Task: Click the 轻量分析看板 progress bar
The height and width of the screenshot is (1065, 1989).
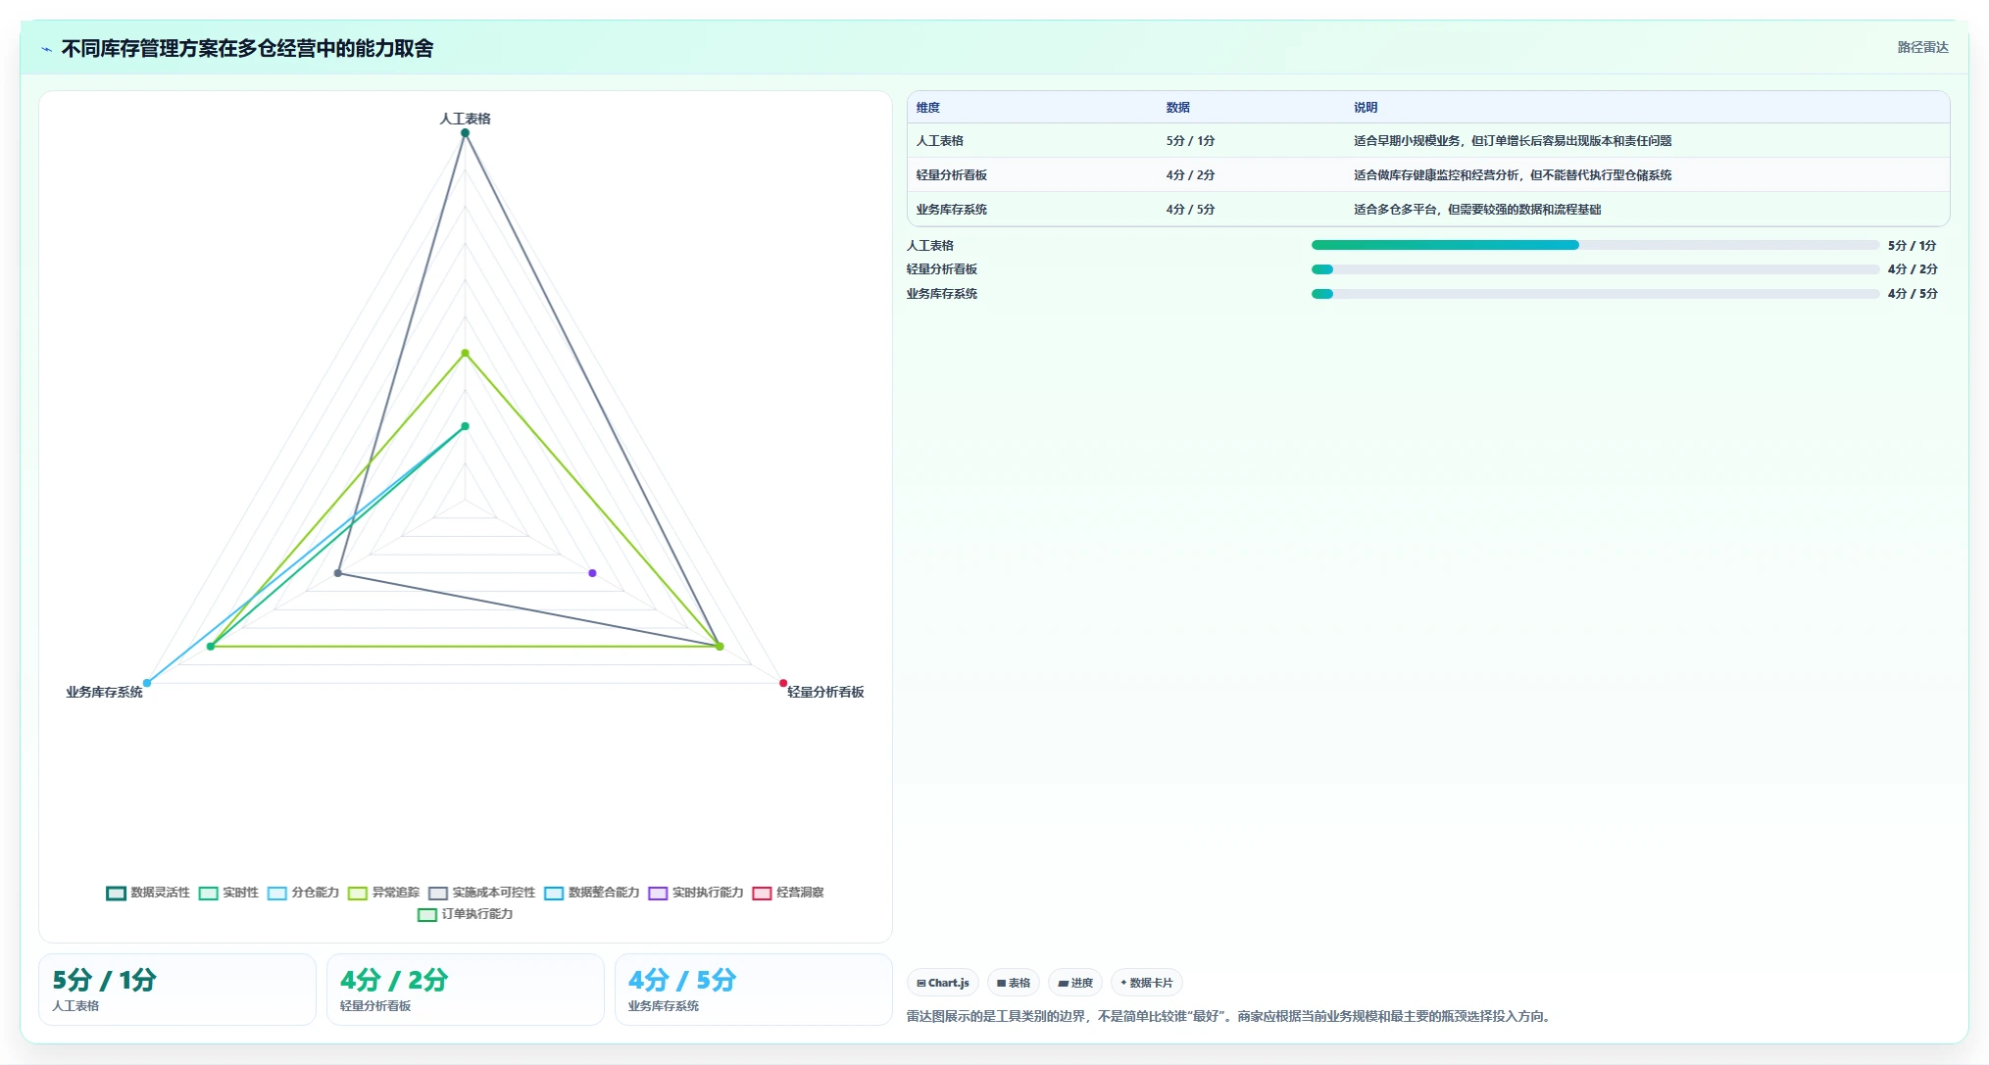Action: coord(1595,269)
